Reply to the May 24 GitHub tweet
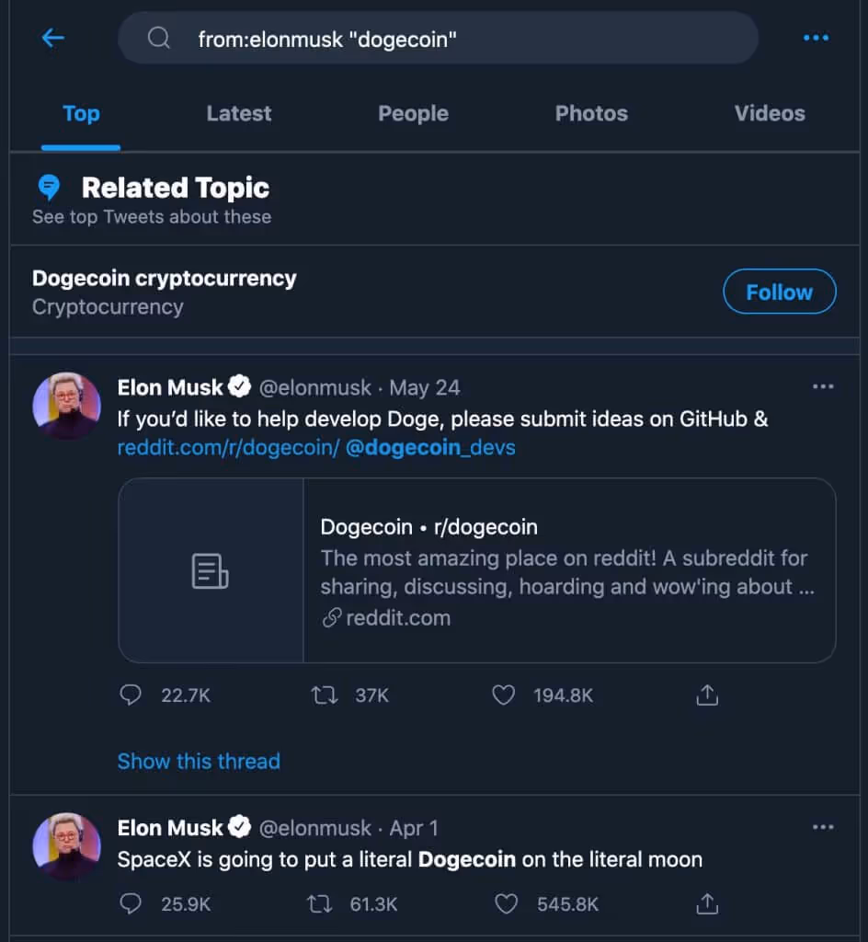The height and width of the screenshot is (942, 868). 131,695
